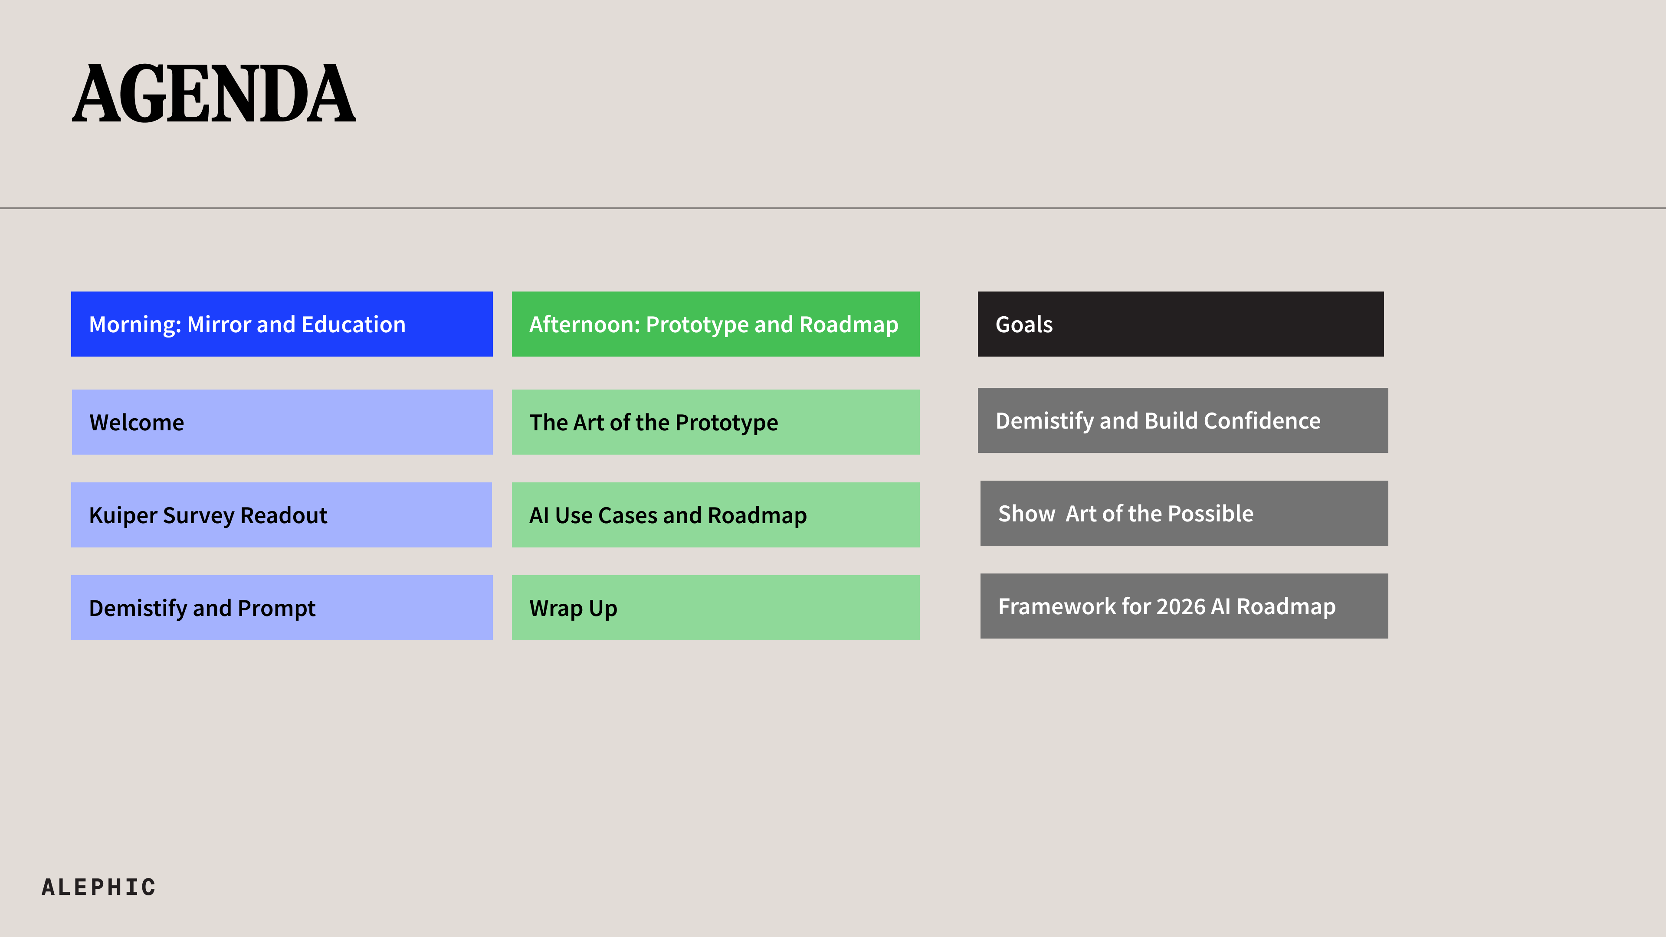Select the Welcome agenda box
This screenshot has width=1666, height=937.
point(282,422)
